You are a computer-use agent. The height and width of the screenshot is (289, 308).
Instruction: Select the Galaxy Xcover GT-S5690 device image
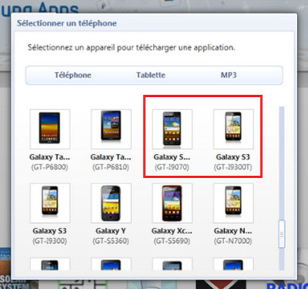click(x=172, y=203)
